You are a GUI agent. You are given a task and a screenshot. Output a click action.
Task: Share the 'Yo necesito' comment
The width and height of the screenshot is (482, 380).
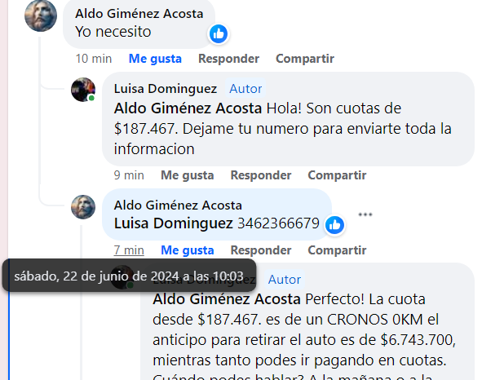305,59
